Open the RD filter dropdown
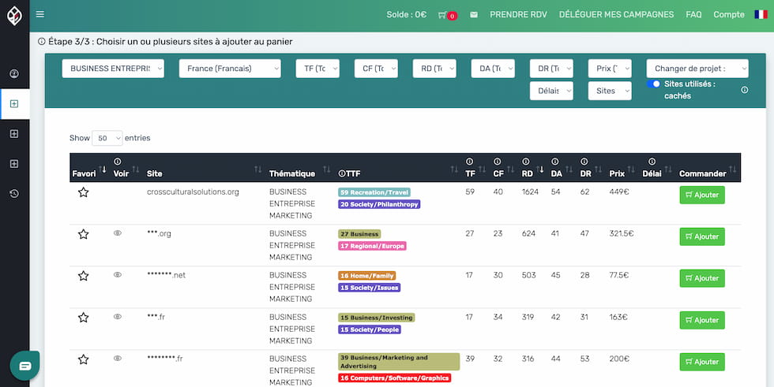This screenshot has height=387, width=774. point(434,69)
